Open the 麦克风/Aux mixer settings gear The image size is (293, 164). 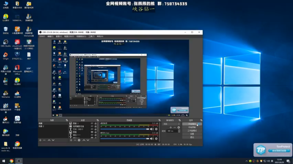(156, 138)
